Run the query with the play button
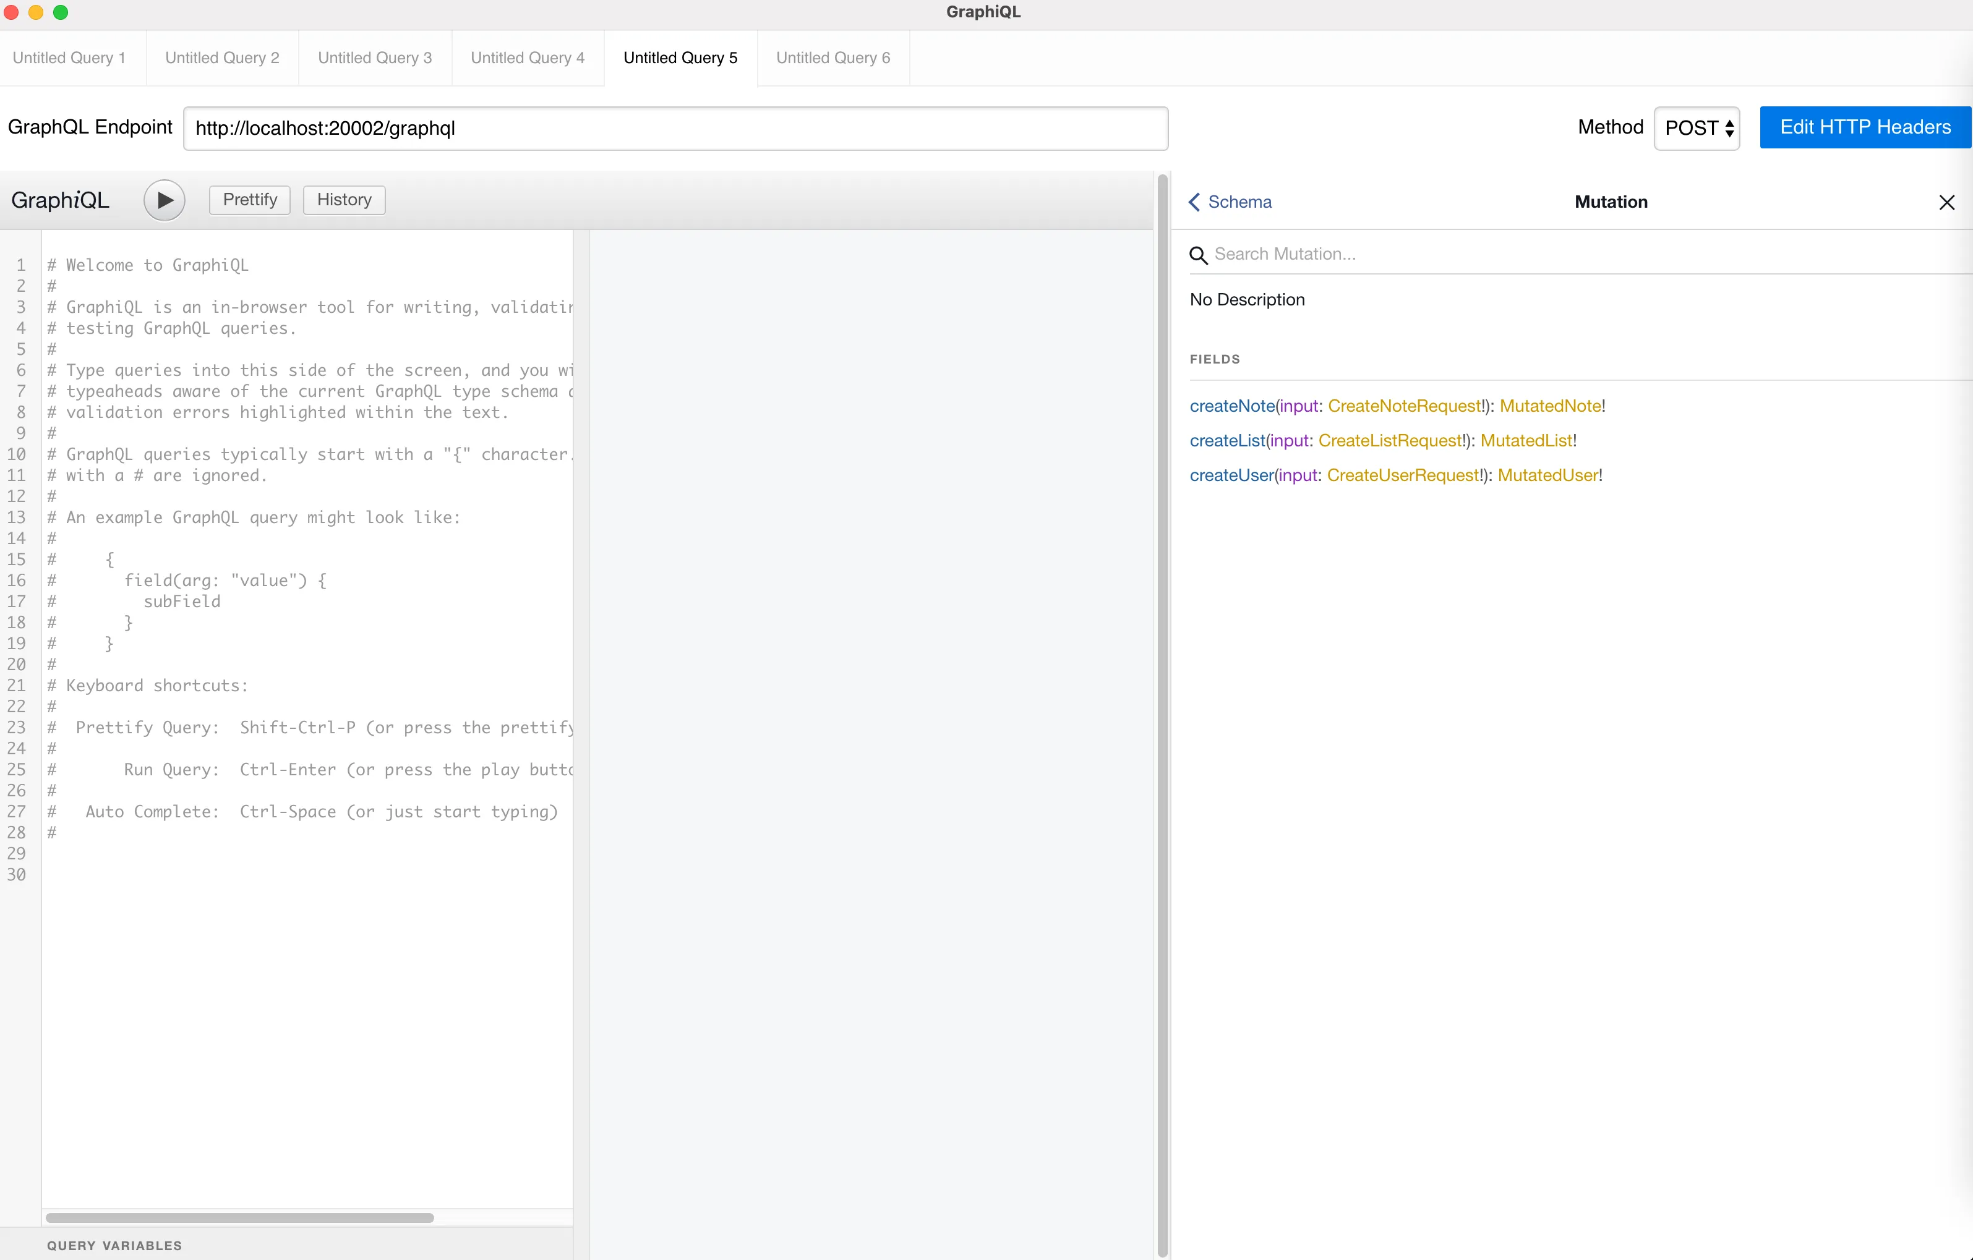The width and height of the screenshot is (1973, 1260). pos(164,200)
